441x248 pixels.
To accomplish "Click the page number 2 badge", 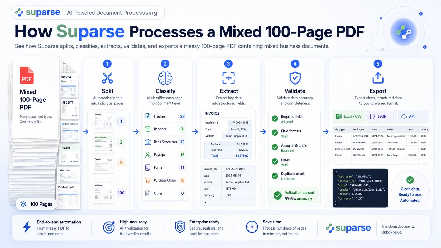I will (121, 142).
